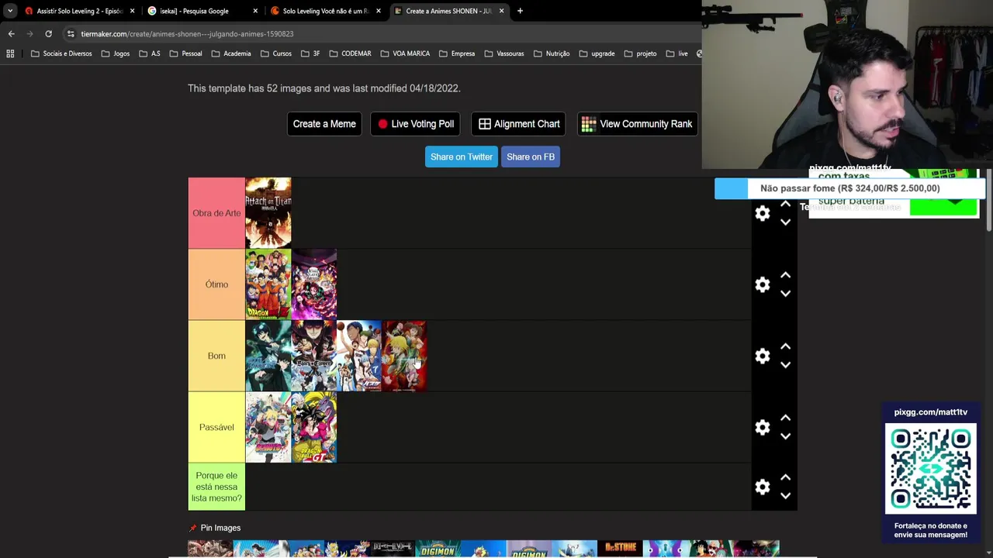The width and height of the screenshot is (993, 558).
Task: Share on FB
Action: coord(531,157)
